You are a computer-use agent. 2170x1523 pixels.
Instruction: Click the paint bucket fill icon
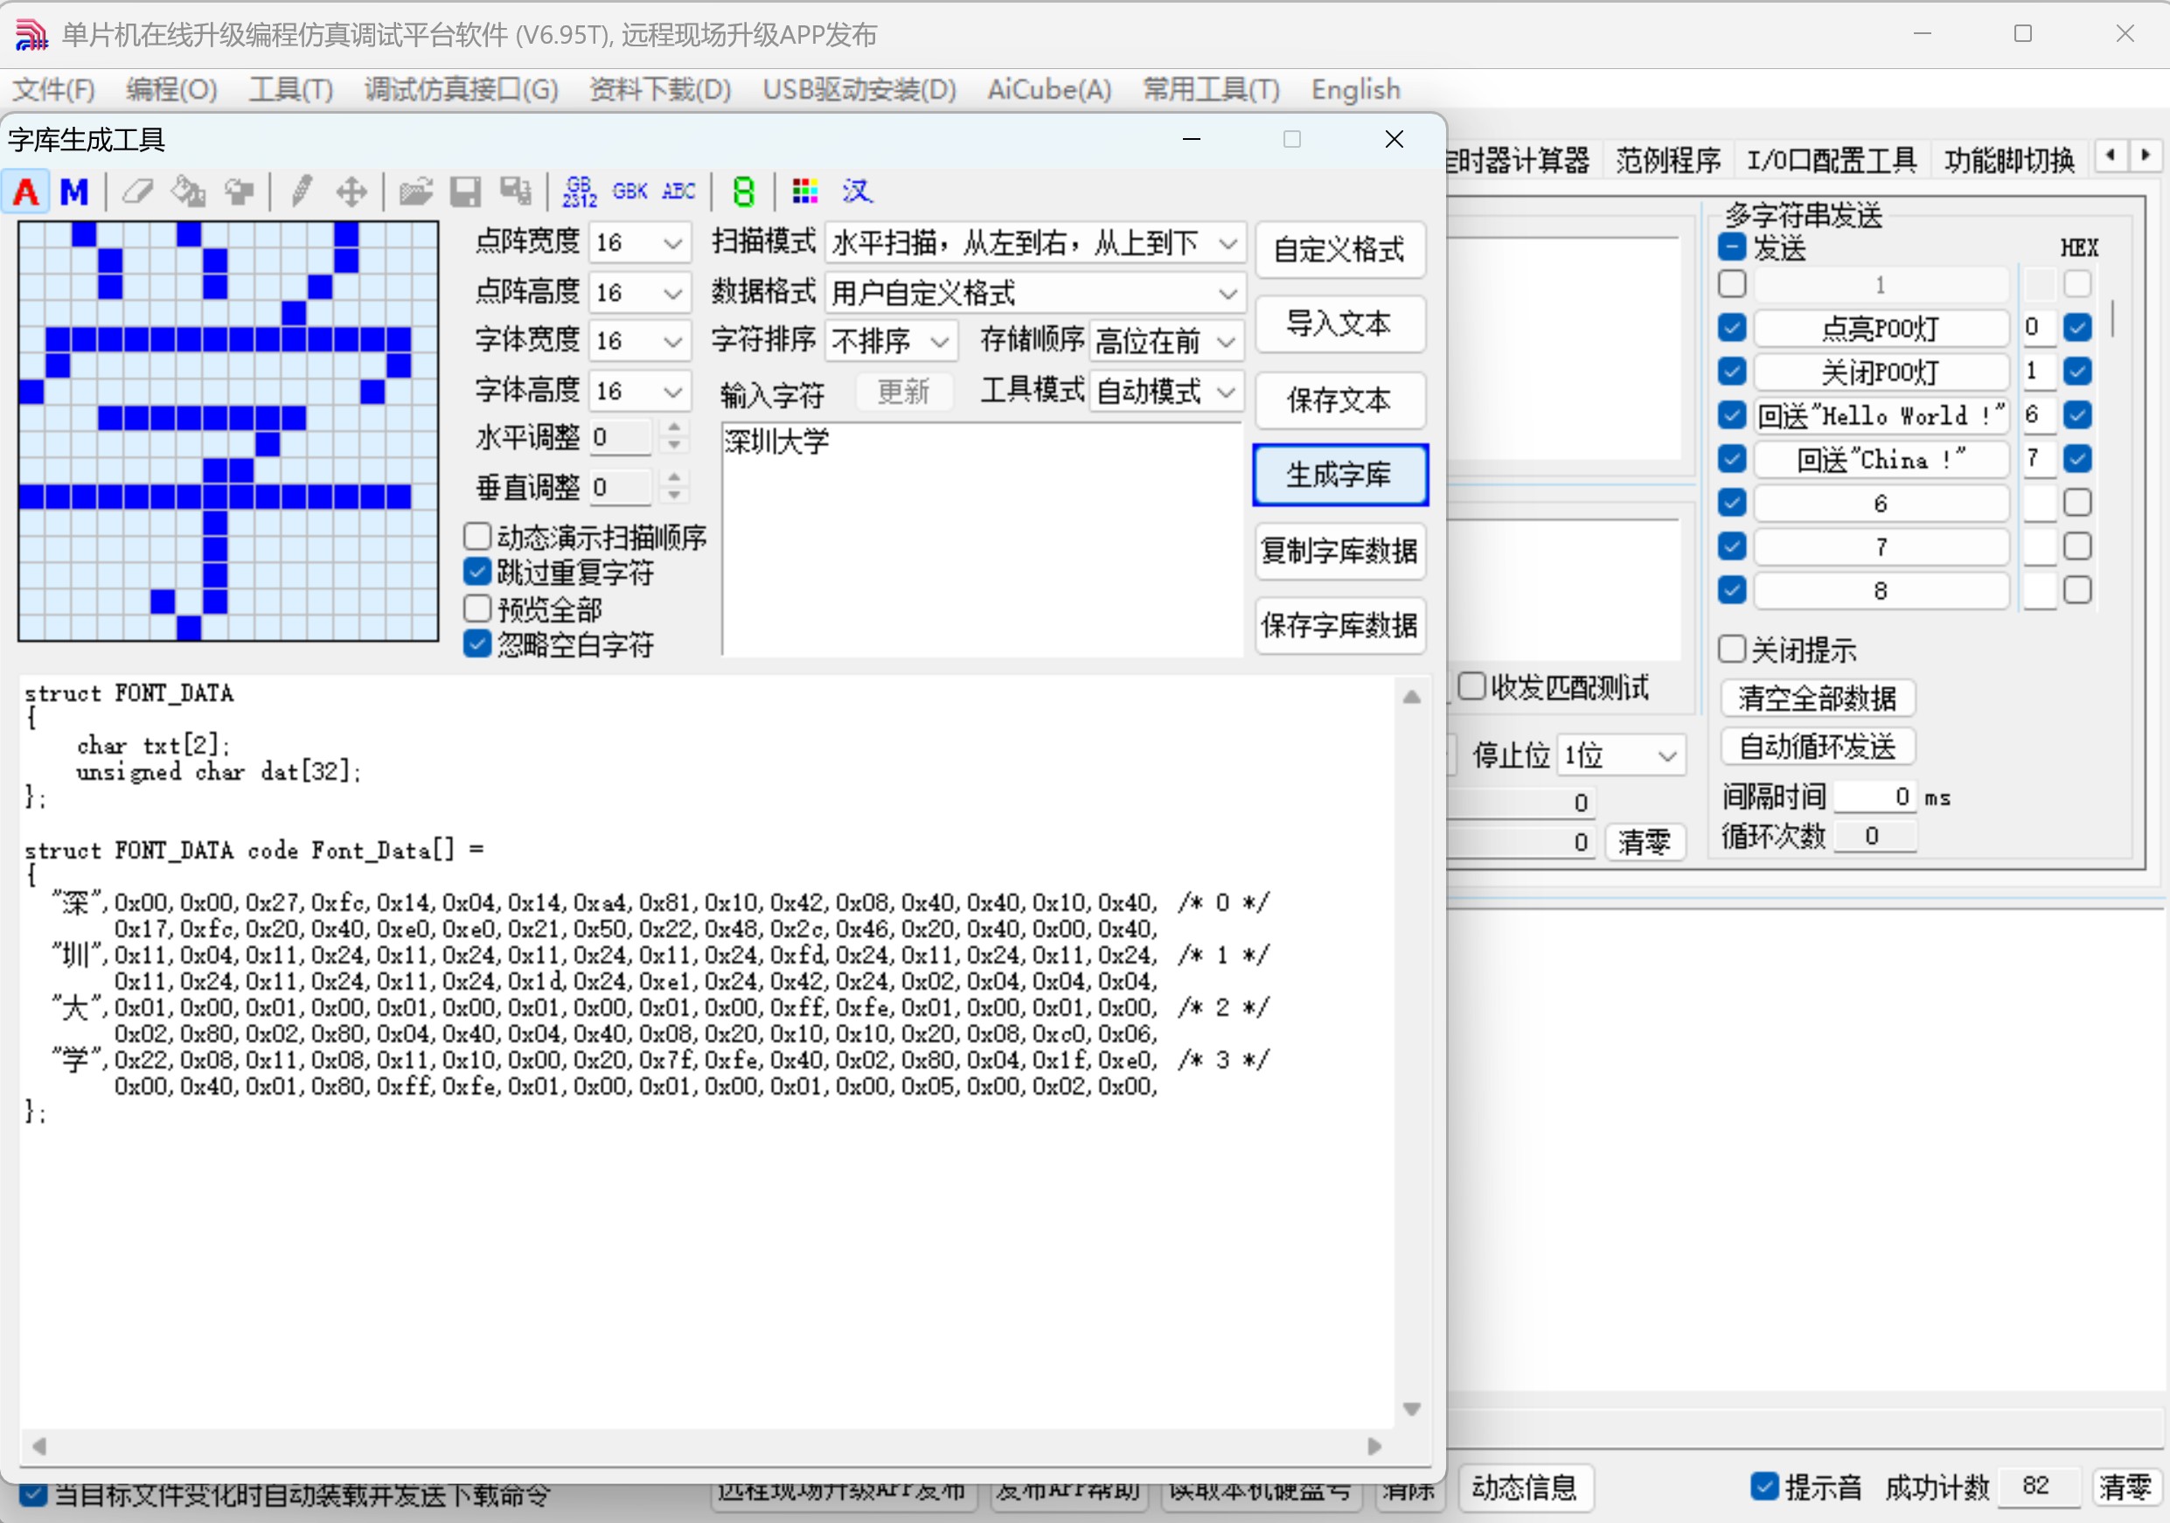coord(188,192)
